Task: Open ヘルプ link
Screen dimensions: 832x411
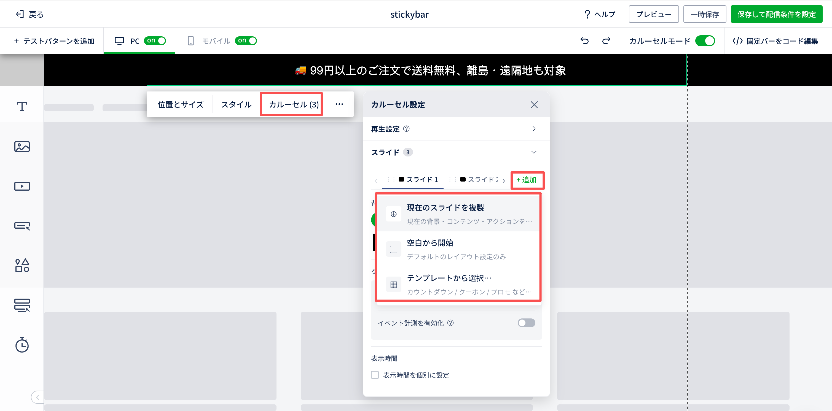Action: (x=600, y=14)
